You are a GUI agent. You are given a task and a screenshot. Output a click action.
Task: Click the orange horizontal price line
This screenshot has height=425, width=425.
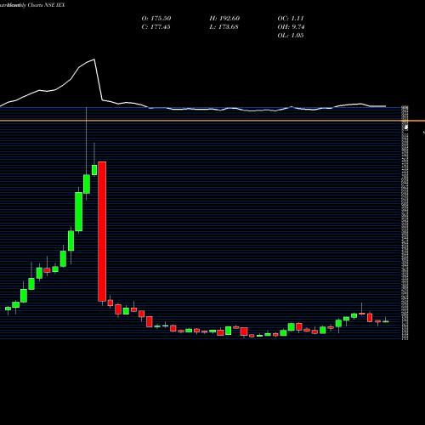[212, 121]
